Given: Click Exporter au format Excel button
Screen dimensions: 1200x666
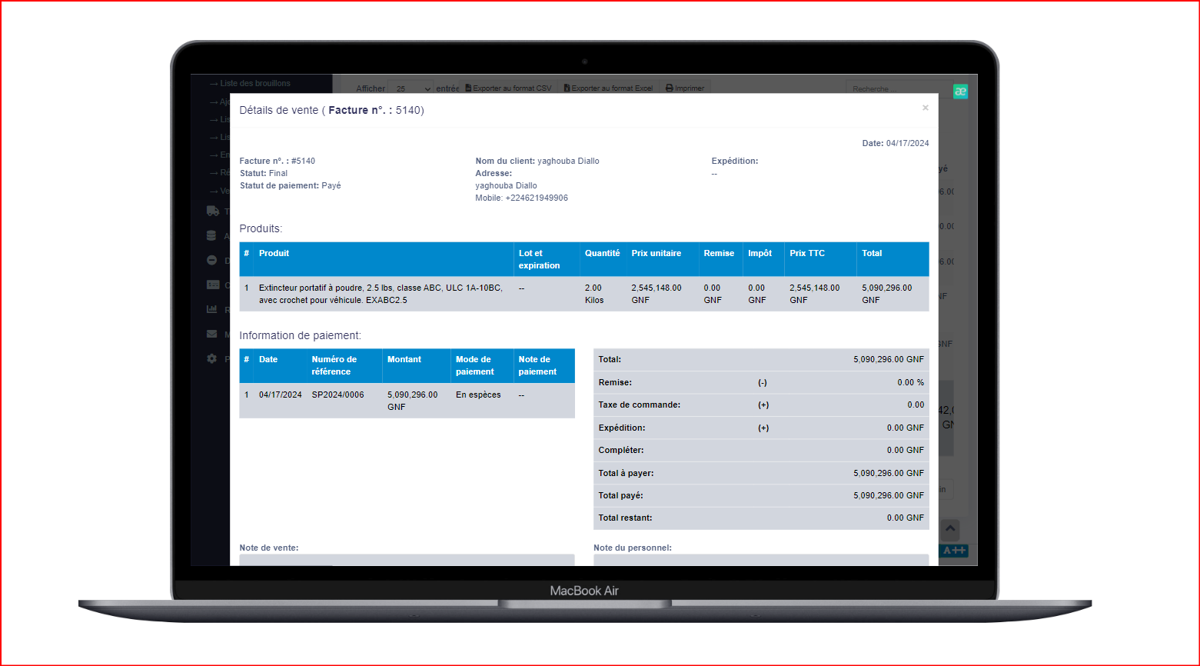Looking at the screenshot, I should [x=608, y=88].
